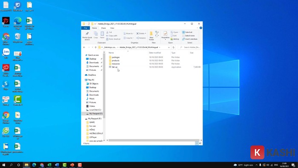This screenshot has width=298, height=168.
Task: Switch to the Home ribbon tab
Action: [x=94, y=28]
